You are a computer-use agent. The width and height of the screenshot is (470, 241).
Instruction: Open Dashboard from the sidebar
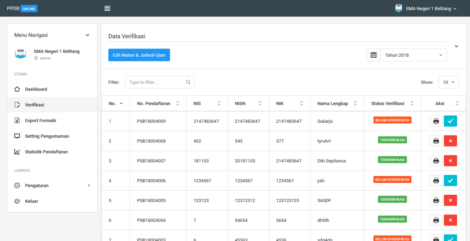point(36,89)
